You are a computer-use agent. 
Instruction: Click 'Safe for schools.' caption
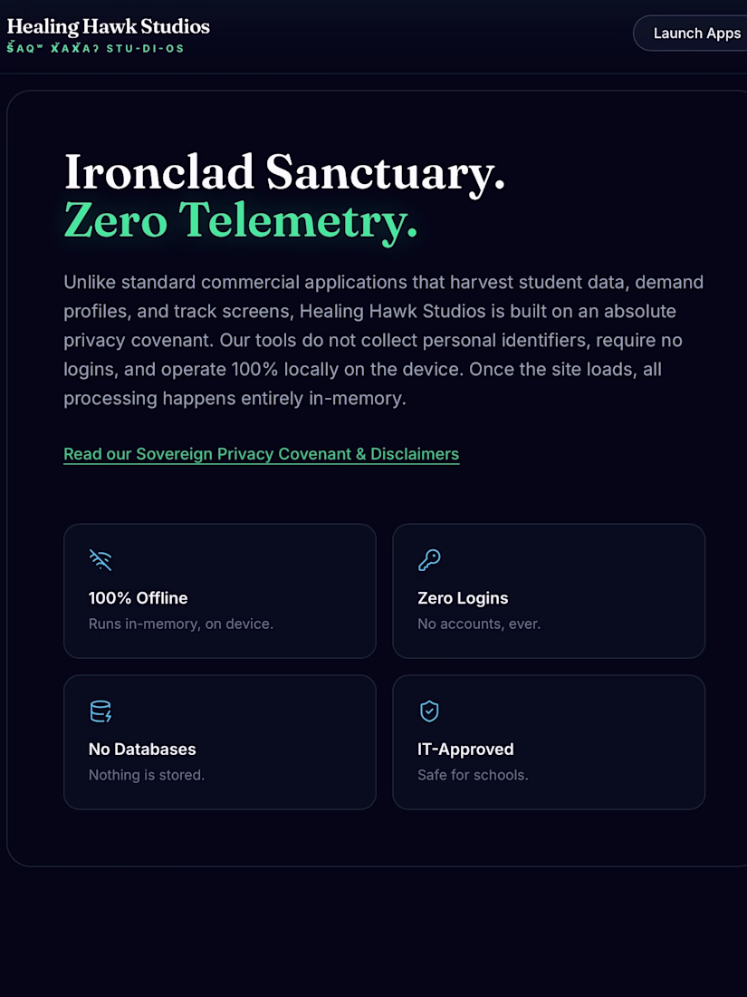pos(473,775)
